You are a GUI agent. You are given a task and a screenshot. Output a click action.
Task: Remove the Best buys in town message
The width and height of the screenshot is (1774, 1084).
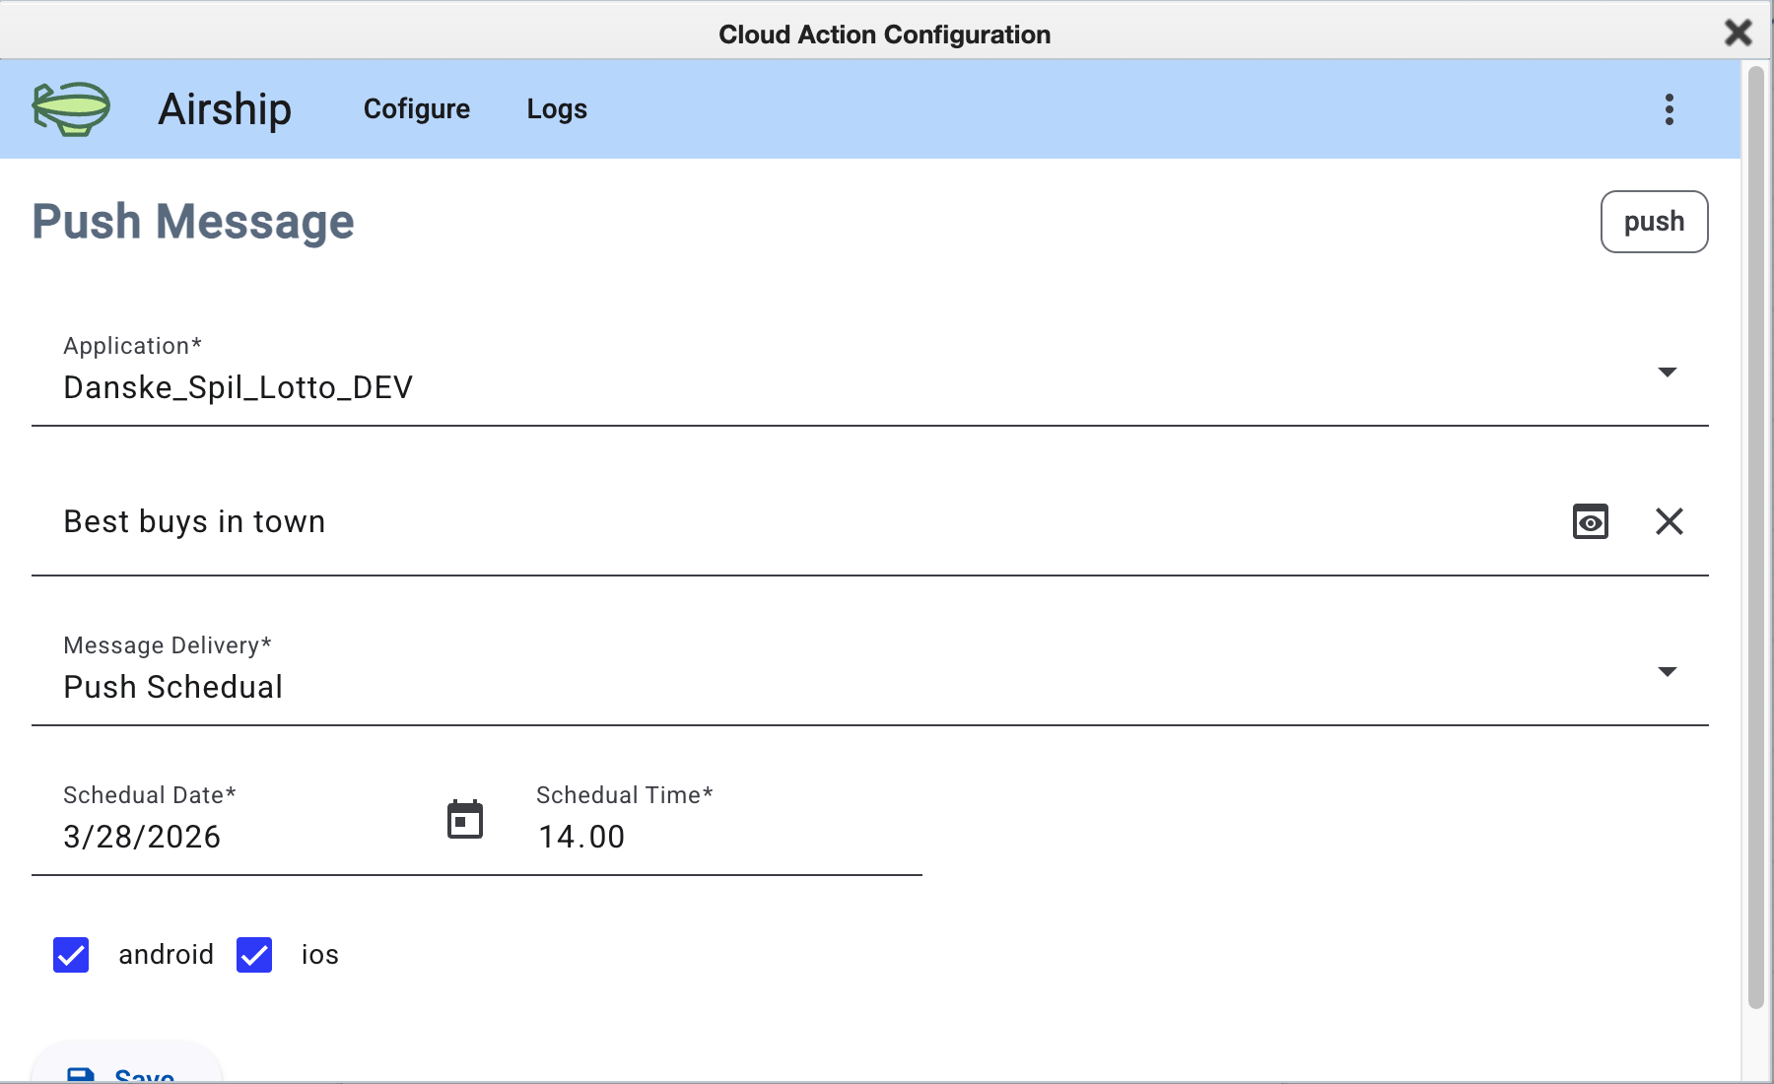pyautogui.click(x=1670, y=521)
